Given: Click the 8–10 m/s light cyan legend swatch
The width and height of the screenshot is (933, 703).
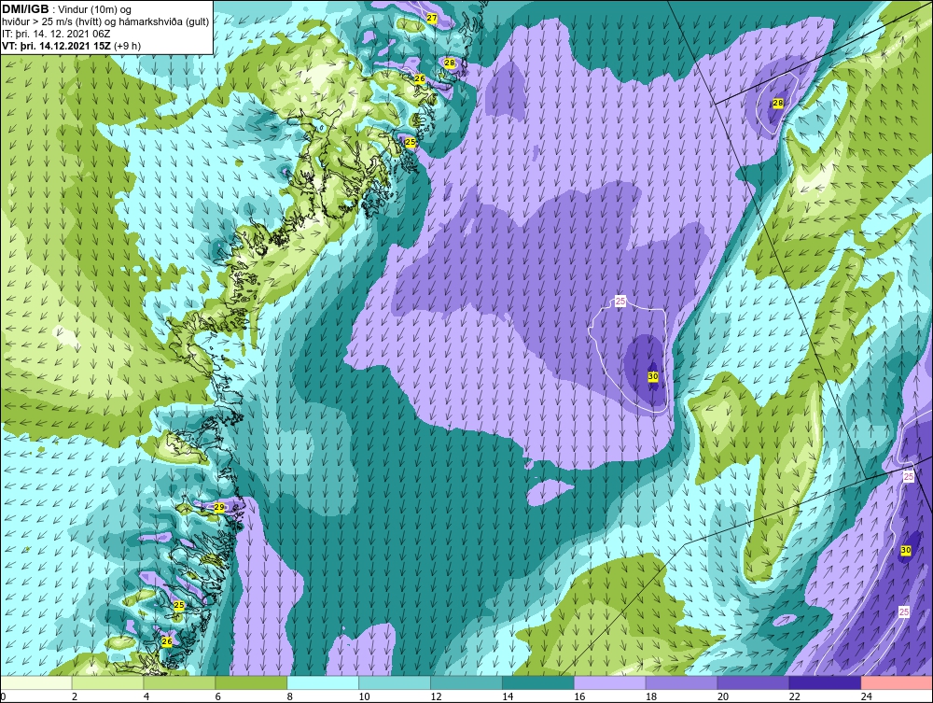Looking at the screenshot, I should pos(323,682).
